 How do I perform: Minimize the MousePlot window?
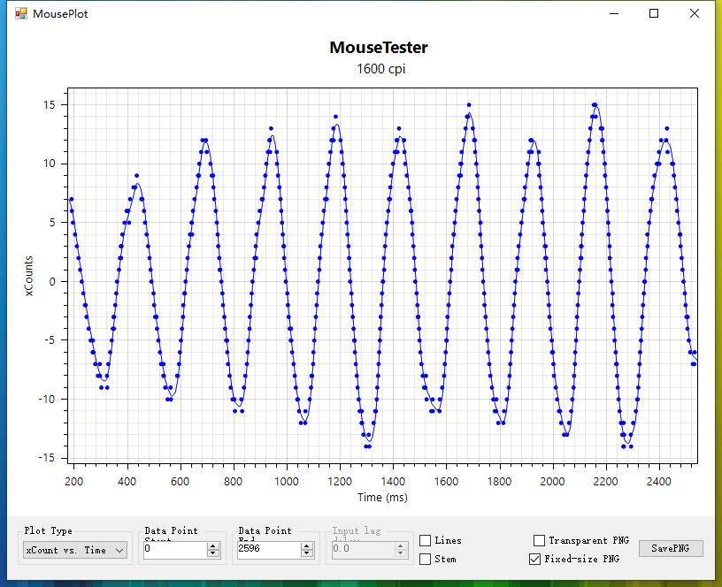[614, 13]
